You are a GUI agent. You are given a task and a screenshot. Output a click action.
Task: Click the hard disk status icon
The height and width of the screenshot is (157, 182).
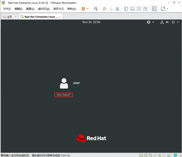tap(141, 155)
